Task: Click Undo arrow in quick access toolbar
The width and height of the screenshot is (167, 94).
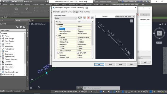Action: point(16,2)
